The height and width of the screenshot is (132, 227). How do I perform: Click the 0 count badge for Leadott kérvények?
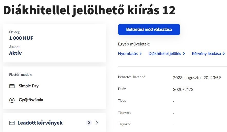89,123
